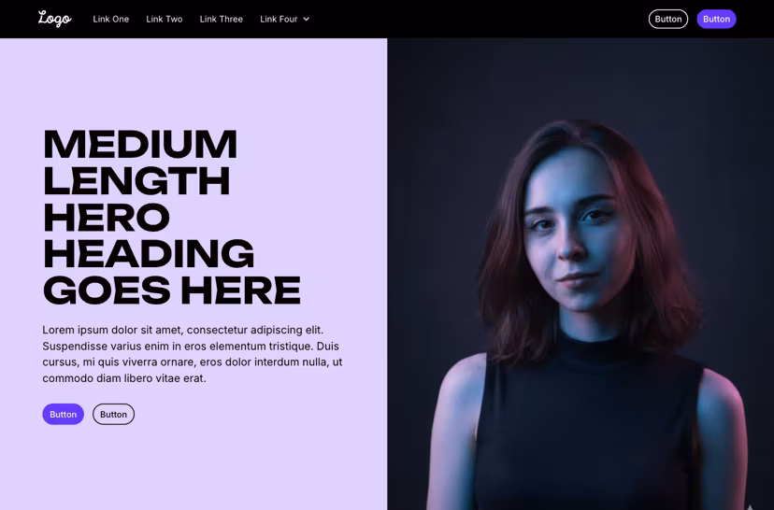Click the cursive Logo in the navbar
Image resolution: width=774 pixels, height=510 pixels.
coord(55,19)
